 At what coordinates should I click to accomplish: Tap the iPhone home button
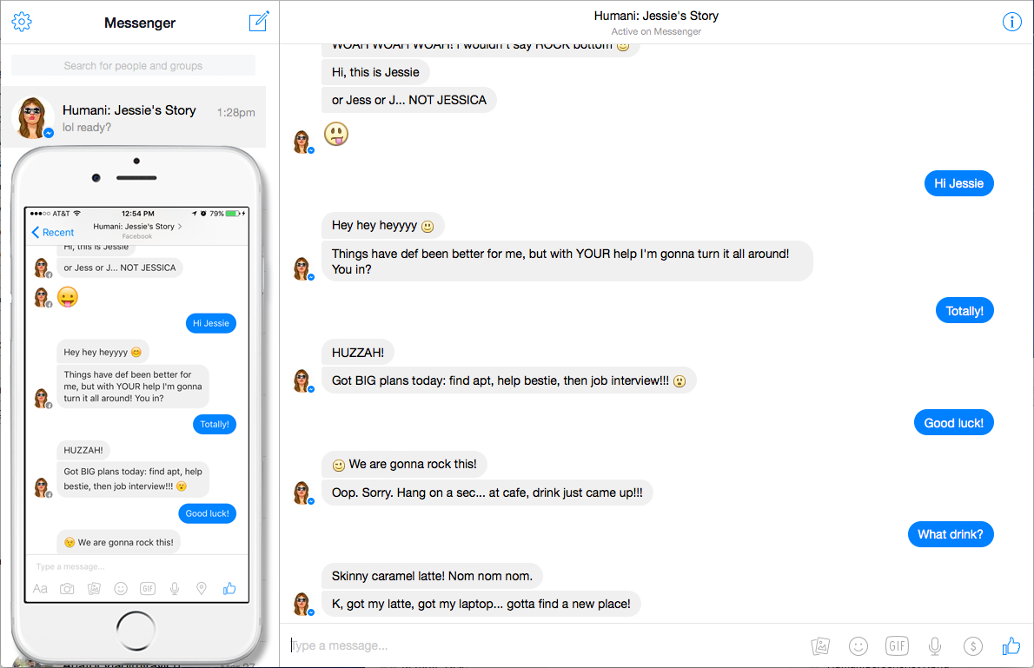136,631
